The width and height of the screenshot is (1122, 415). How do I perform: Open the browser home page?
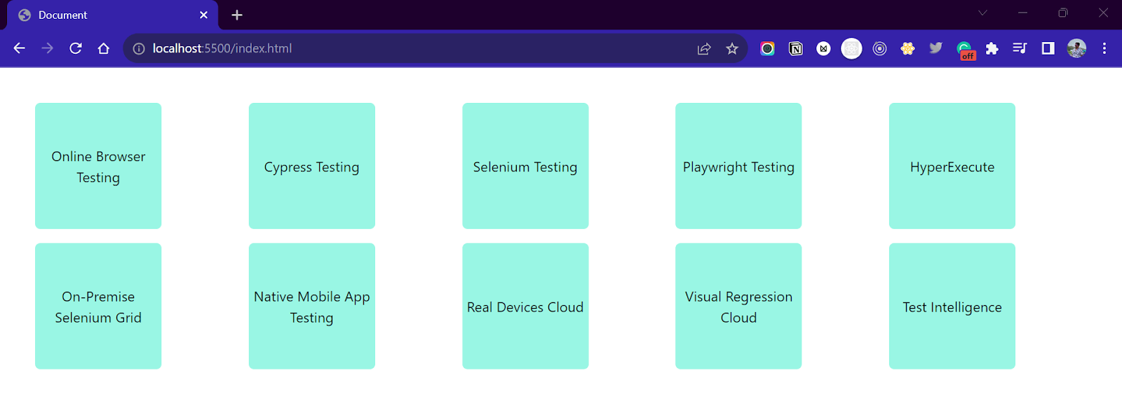point(104,48)
